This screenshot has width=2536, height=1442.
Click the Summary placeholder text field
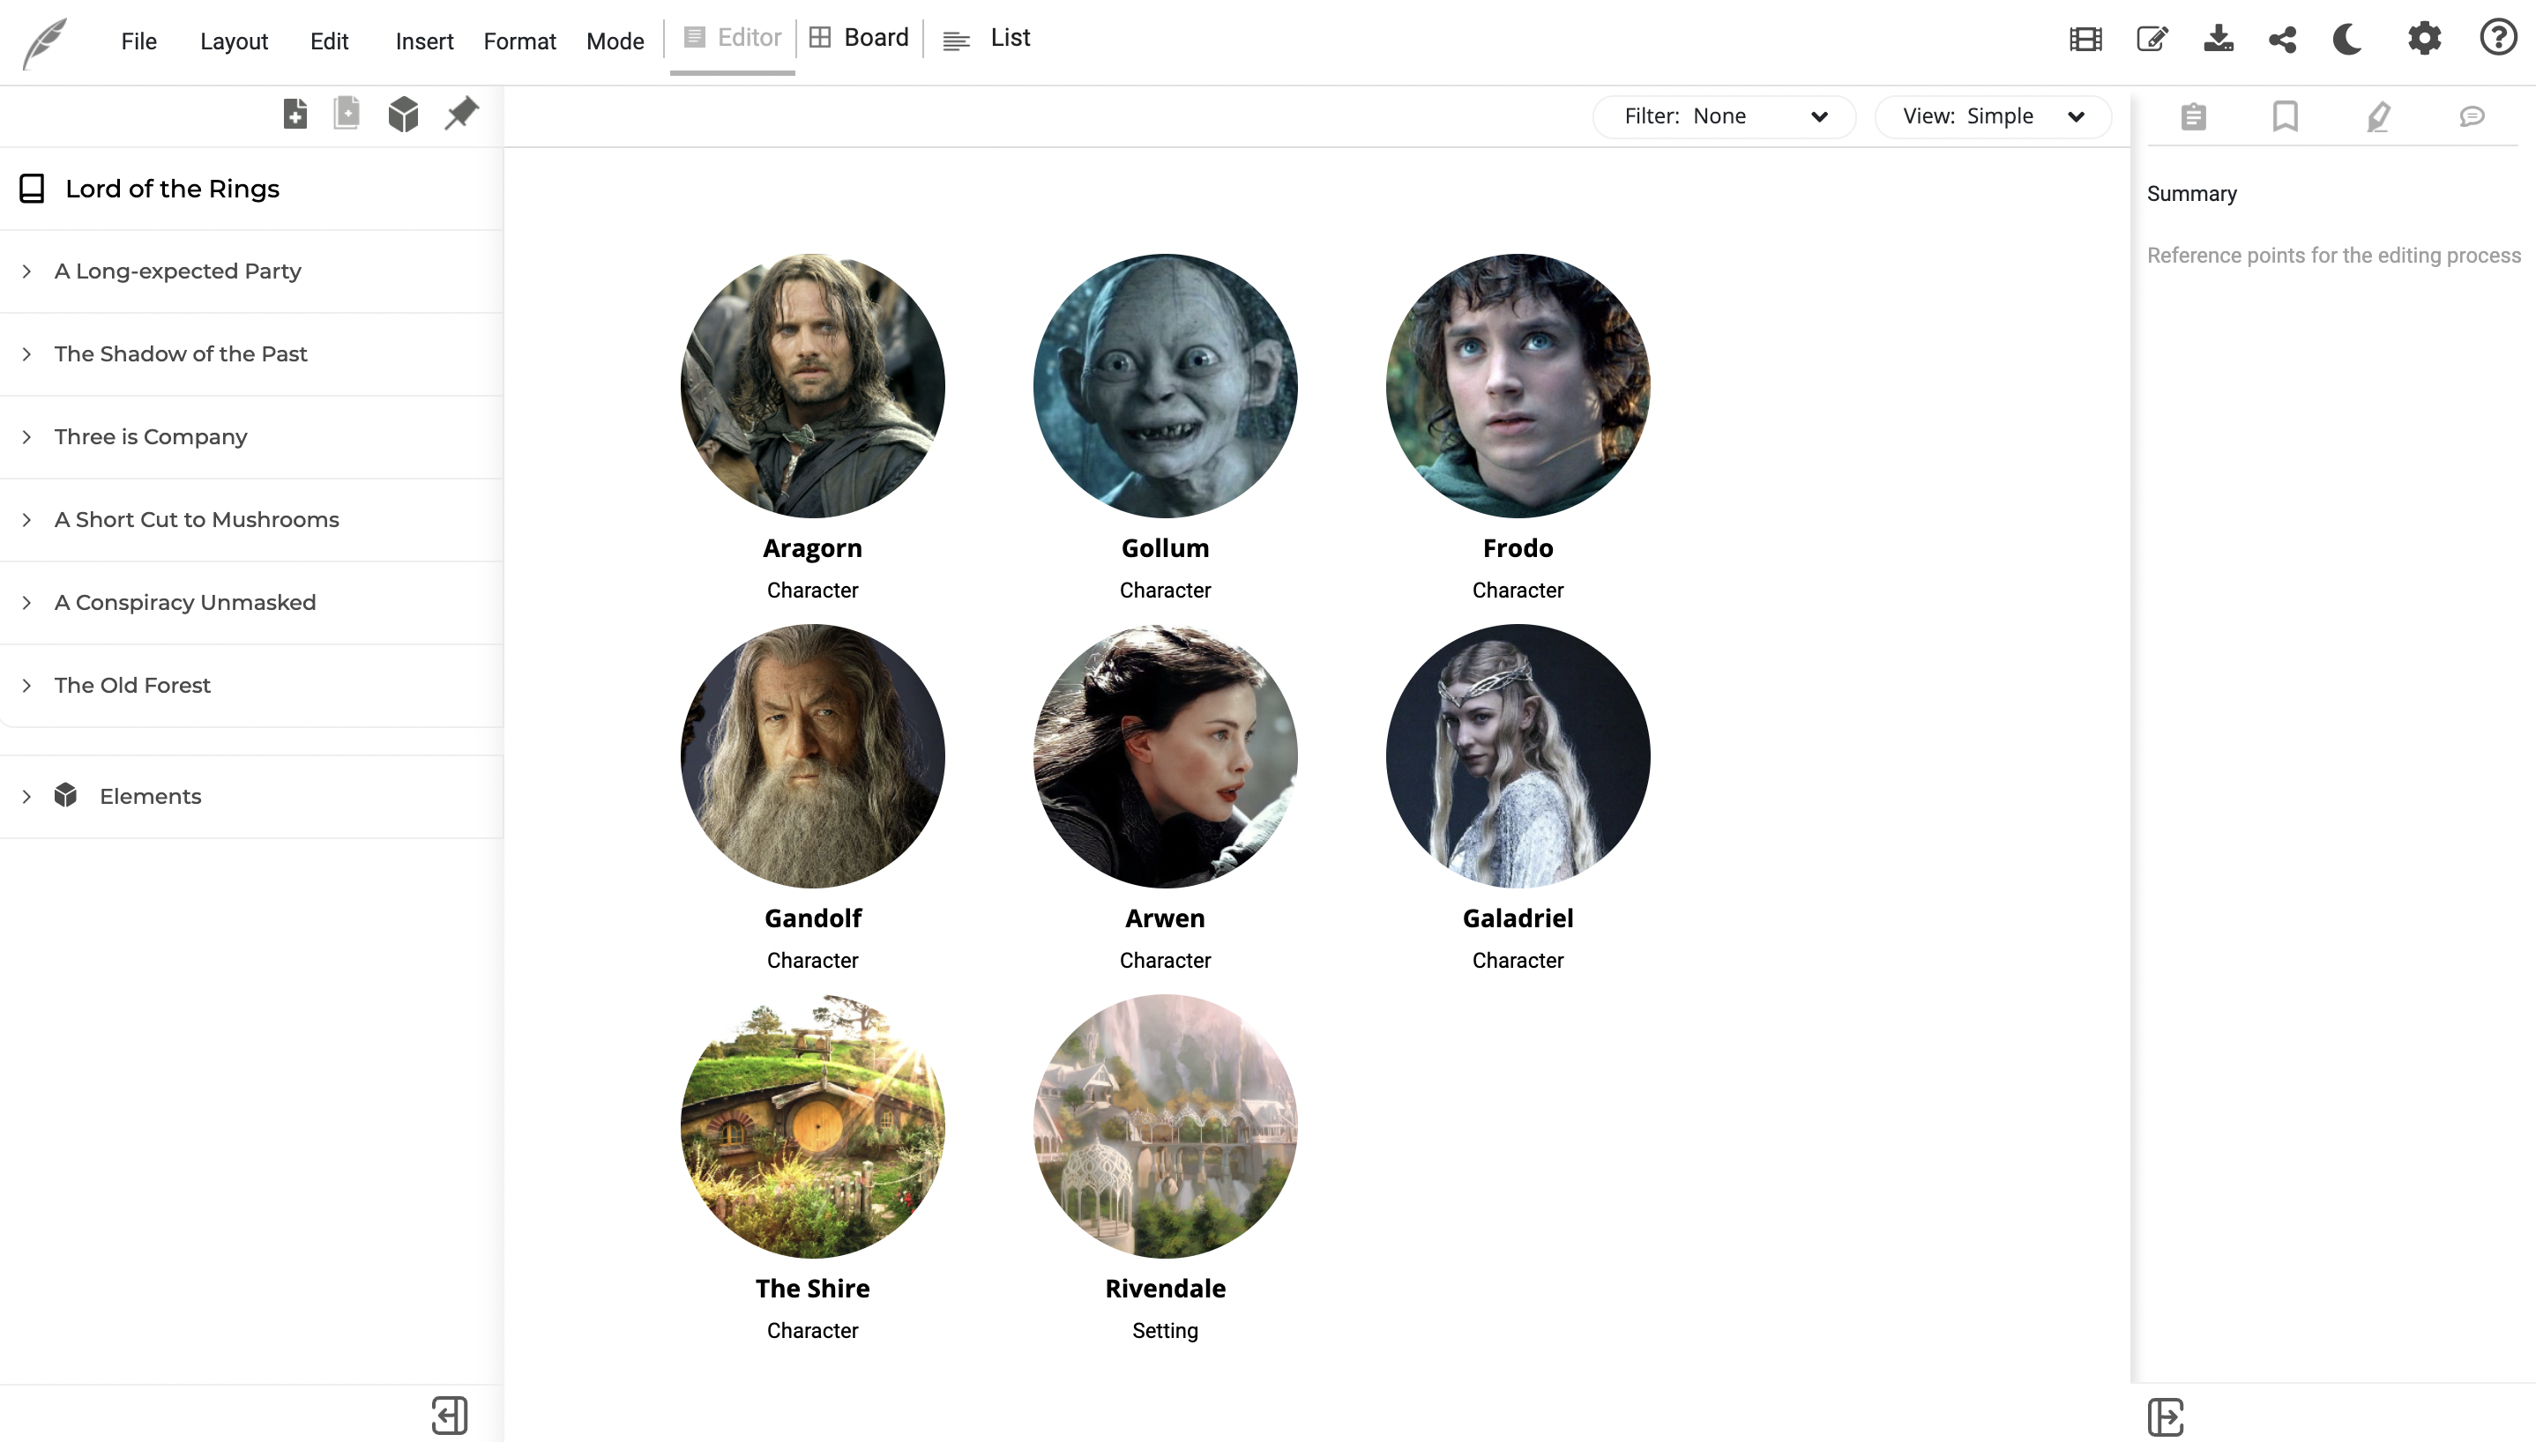pyautogui.click(x=2334, y=256)
